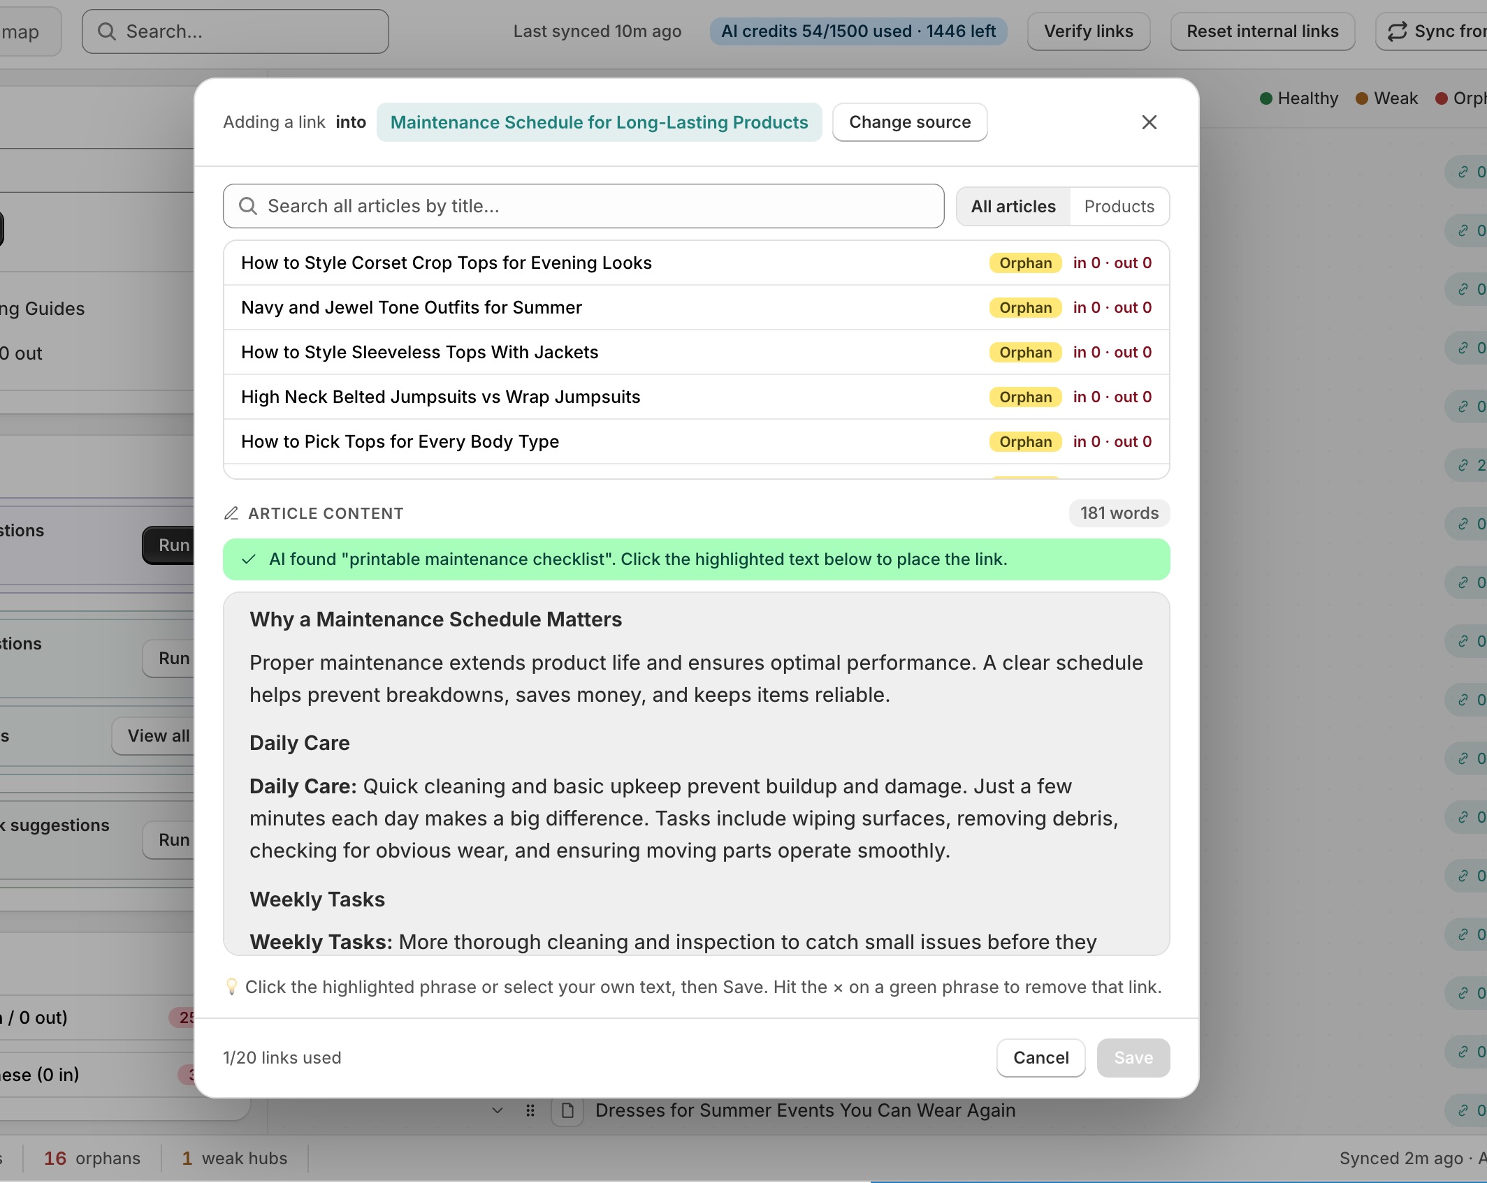Click Orphan badge on Corset Crop Tops row
The height and width of the screenshot is (1183, 1487).
click(x=1025, y=263)
